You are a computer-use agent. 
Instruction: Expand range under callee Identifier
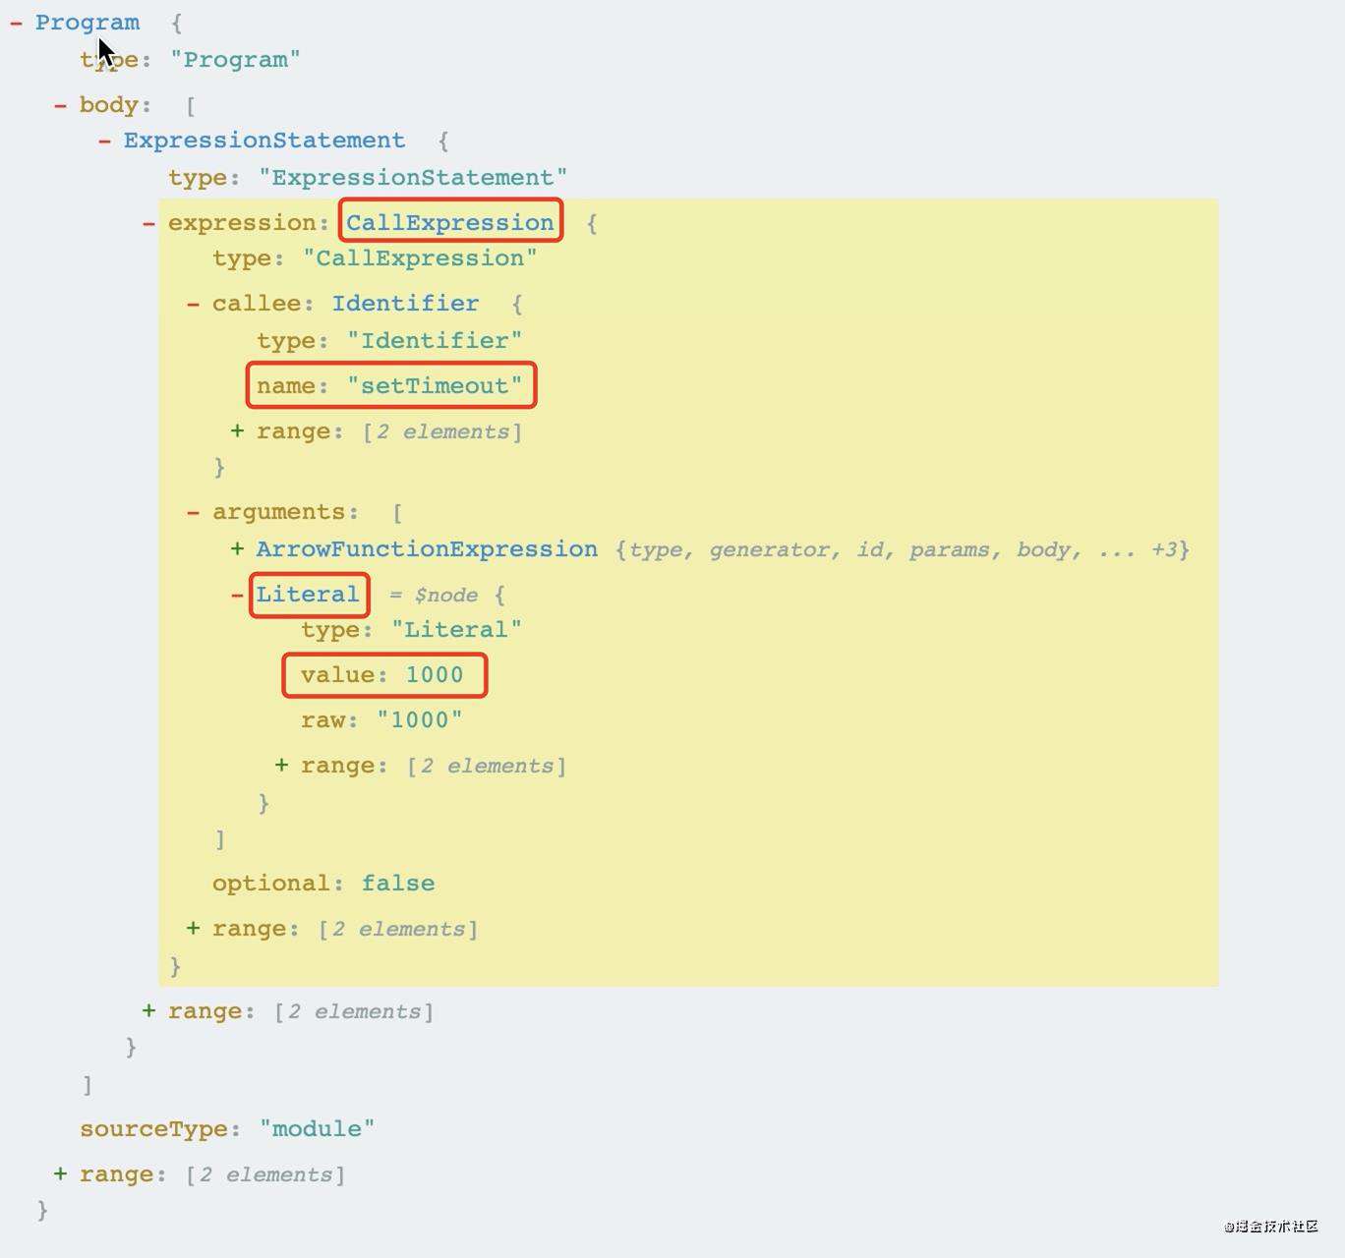237,431
